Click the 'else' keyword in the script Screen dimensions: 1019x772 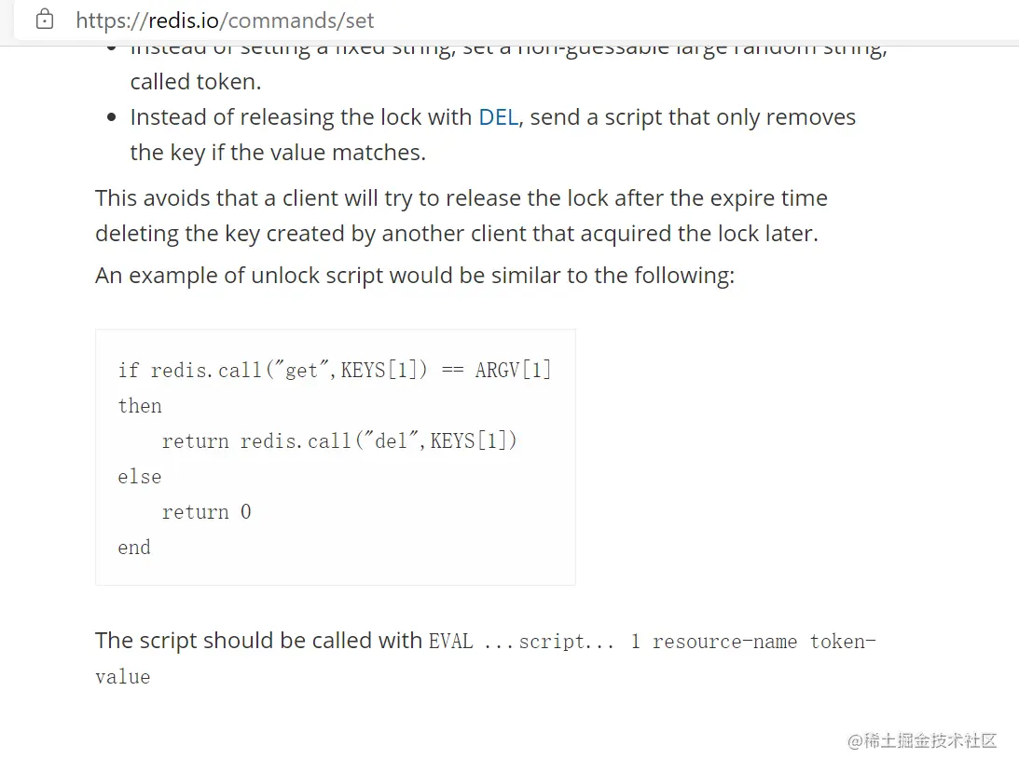pos(140,477)
